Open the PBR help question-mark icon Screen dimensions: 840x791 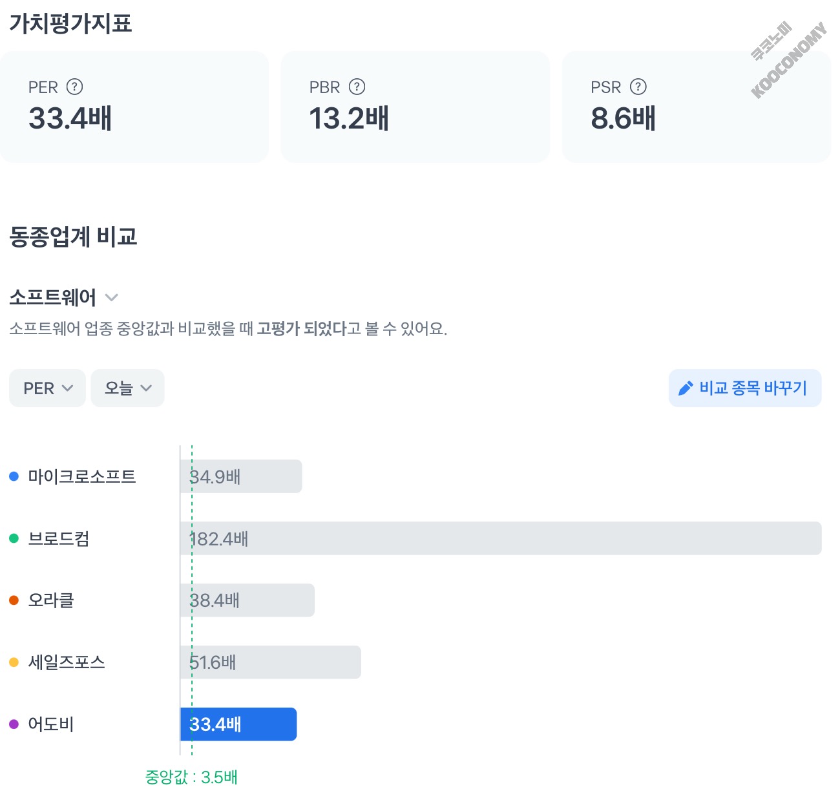coord(357,87)
